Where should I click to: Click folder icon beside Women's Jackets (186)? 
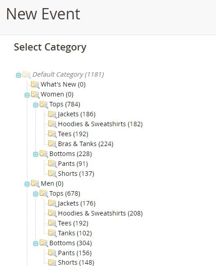click(x=52, y=115)
